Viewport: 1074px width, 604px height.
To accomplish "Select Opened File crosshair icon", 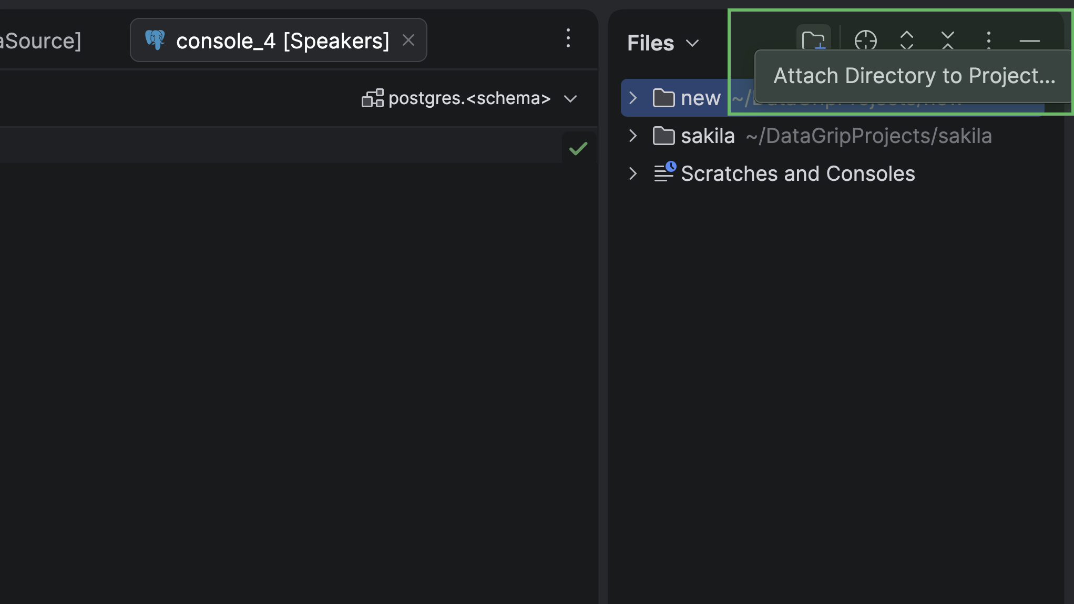I will [865, 40].
